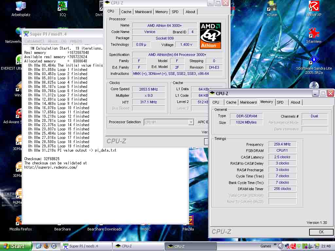The image size is (335, 251).
Task: Click Memory CPU-Z window title icon
Action: [x=212, y=93]
